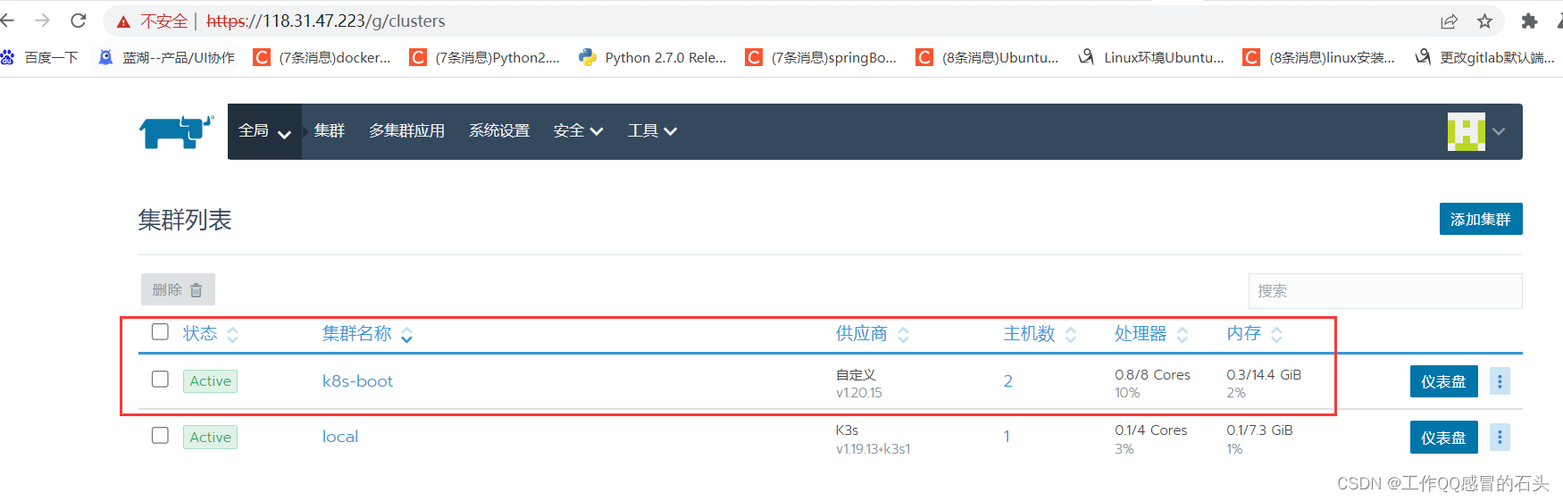Focus the 搜索 search field
The height and width of the screenshot is (501, 1563).
pyautogui.click(x=1385, y=291)
